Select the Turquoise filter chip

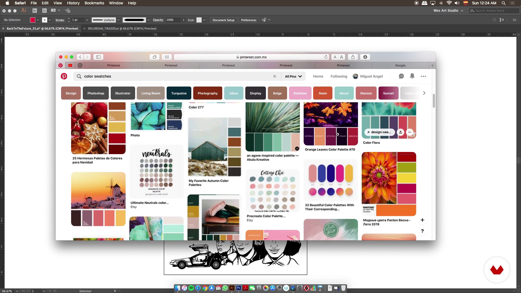pos(179,93)
